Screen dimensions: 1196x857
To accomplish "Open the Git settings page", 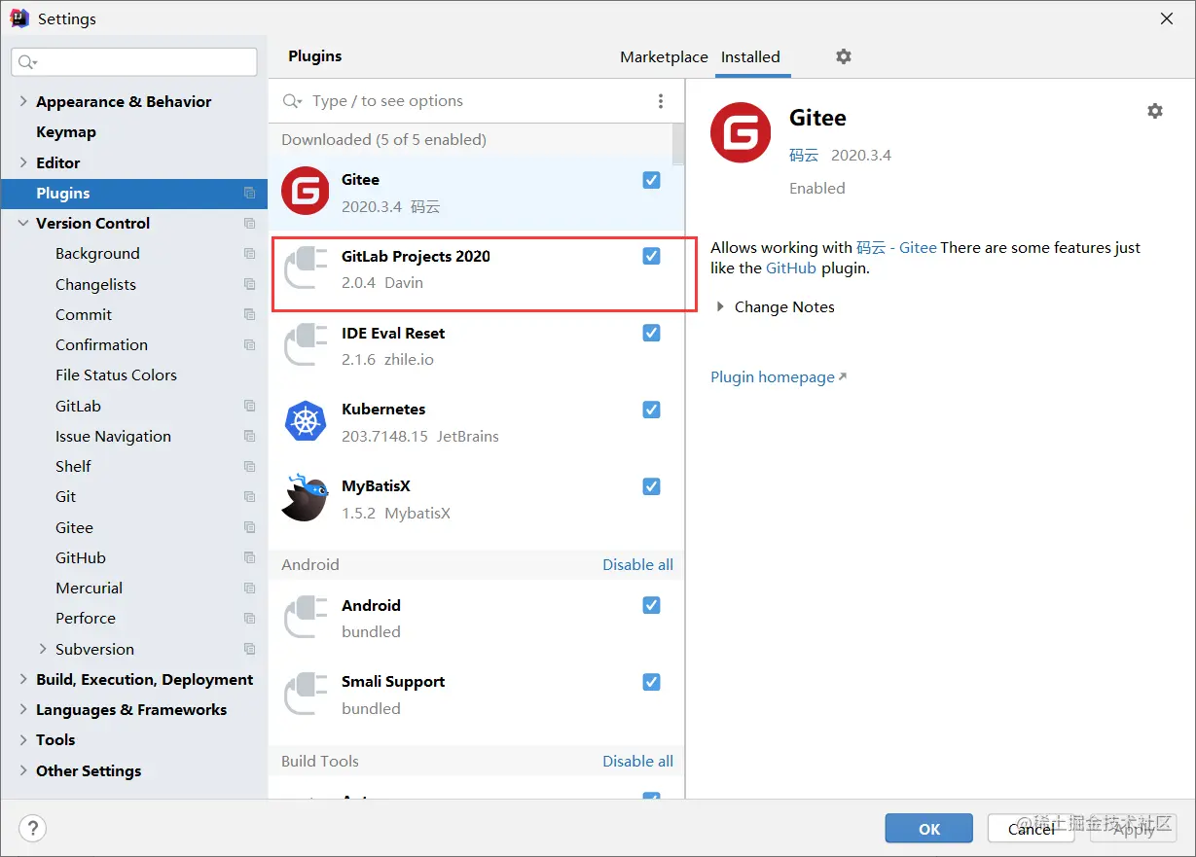I will (x=65, y=496).
